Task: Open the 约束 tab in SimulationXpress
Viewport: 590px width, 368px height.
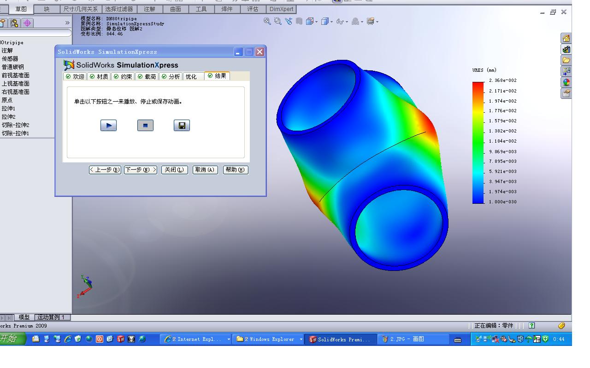Action: coord(123,77)
